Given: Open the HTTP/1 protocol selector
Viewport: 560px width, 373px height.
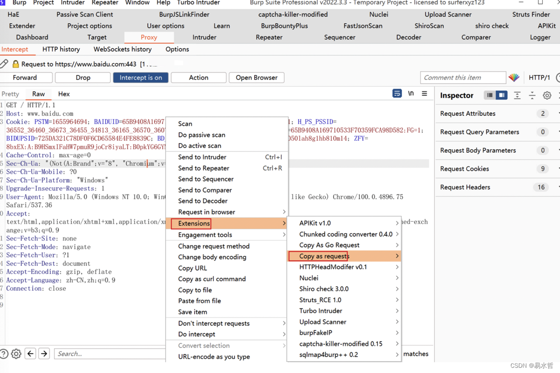Looking at the screenshot, I should (539, 78).
